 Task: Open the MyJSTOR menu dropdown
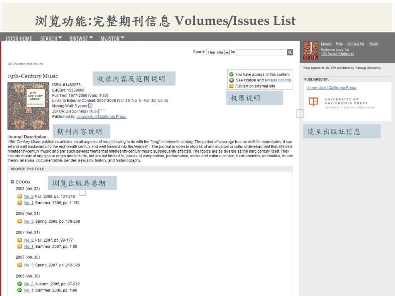click(x=112, y=39)
